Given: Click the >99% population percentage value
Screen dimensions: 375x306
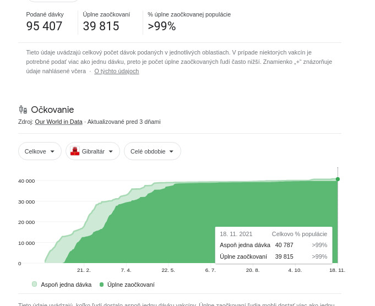Looking at the screenshot, I should pos(161,26).
